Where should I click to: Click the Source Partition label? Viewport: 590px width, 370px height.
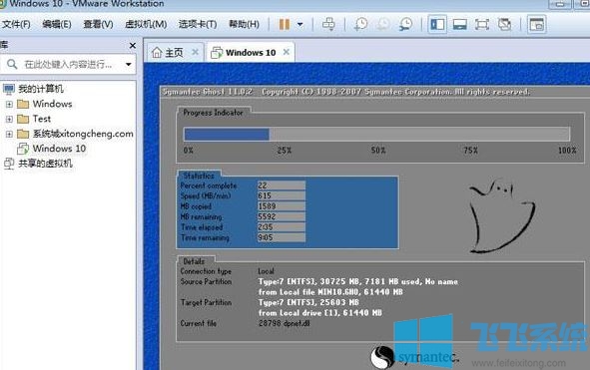206,281
